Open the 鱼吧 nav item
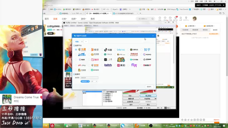The width and height of the screenshot is (228, 128). click(93, 19)
